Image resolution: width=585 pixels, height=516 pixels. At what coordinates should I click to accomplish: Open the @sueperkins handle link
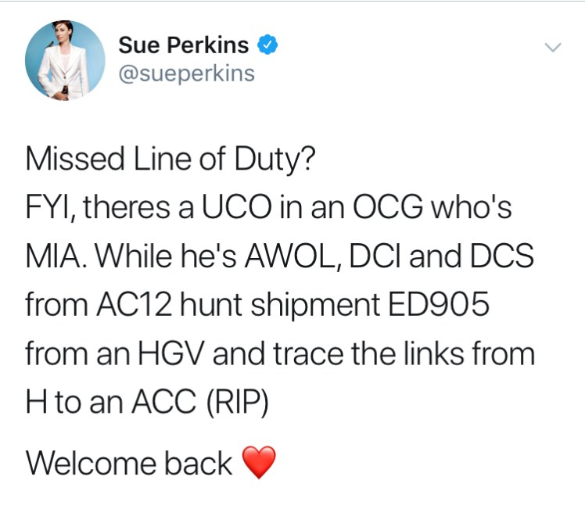pyautogui.click(x=186, y=73)
